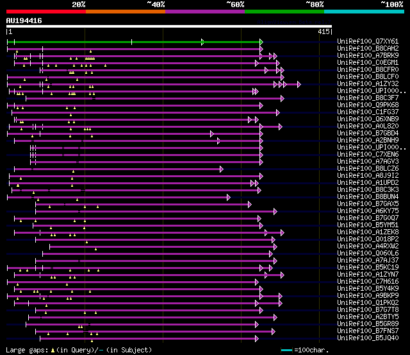Click the purple alignment bar for A4RXW2
This screenshot has height=355, width=410.
162,247
